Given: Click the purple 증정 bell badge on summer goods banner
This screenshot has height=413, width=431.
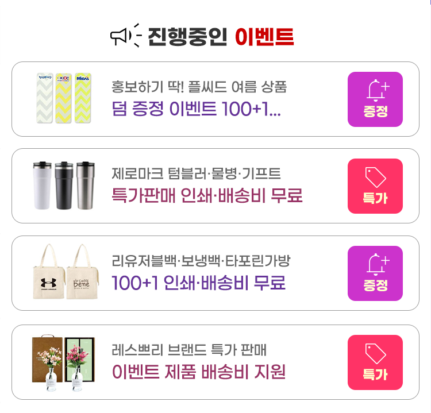Looking at the screenshot, I should [x=375, y=99].
